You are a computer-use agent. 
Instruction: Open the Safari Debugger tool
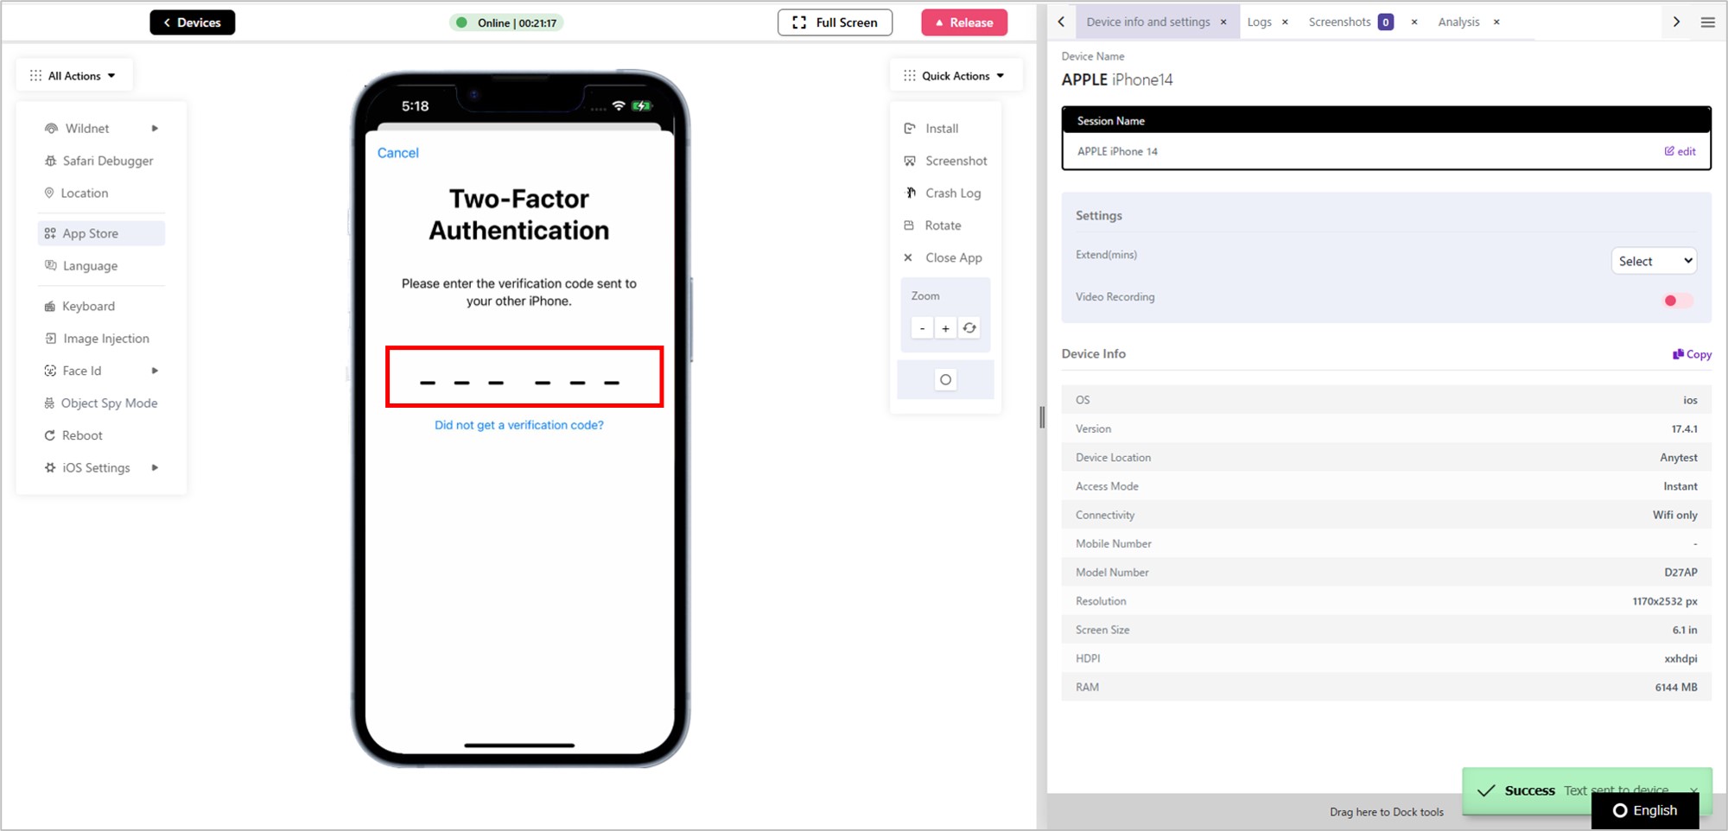98,161
